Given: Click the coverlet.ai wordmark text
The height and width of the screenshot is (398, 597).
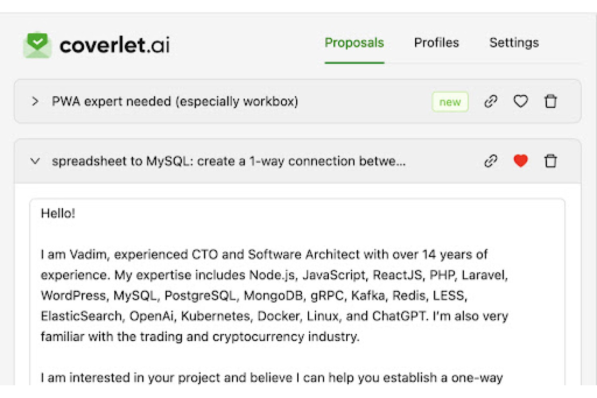Looking at the screenshot, I should click(115, 45).
